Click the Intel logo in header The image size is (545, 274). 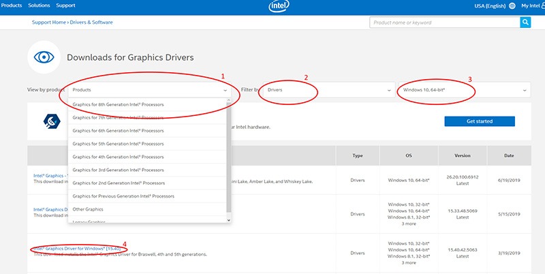pyautogui.click(x=279, y=6)
